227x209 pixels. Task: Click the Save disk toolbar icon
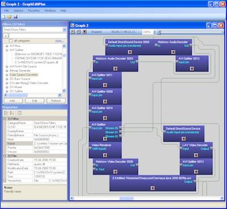(x=16, y=17)
